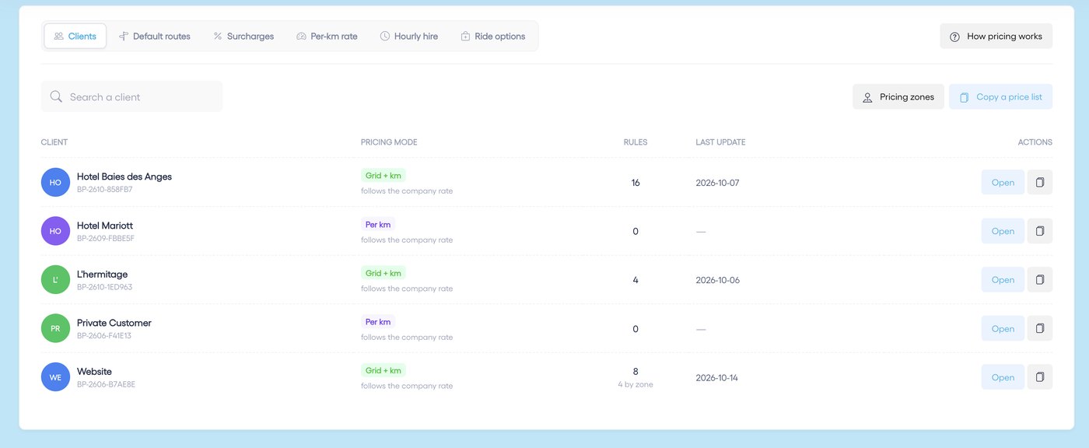This screenshot has height=448, width=1089.
Task: Click Private Customer PR avatar
Action: [55, 328]
